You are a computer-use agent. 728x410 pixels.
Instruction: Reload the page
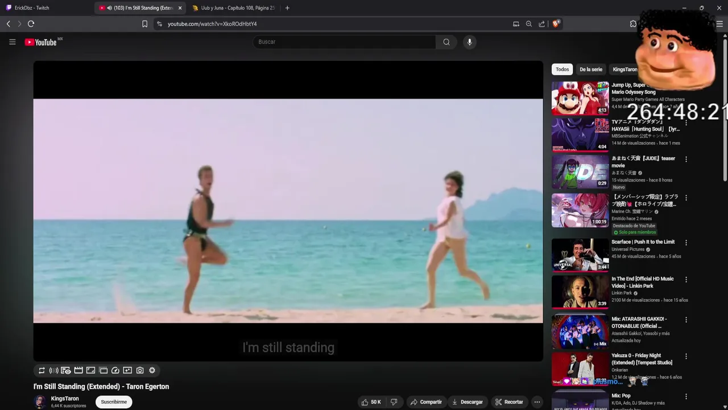(x=31, y=24)
